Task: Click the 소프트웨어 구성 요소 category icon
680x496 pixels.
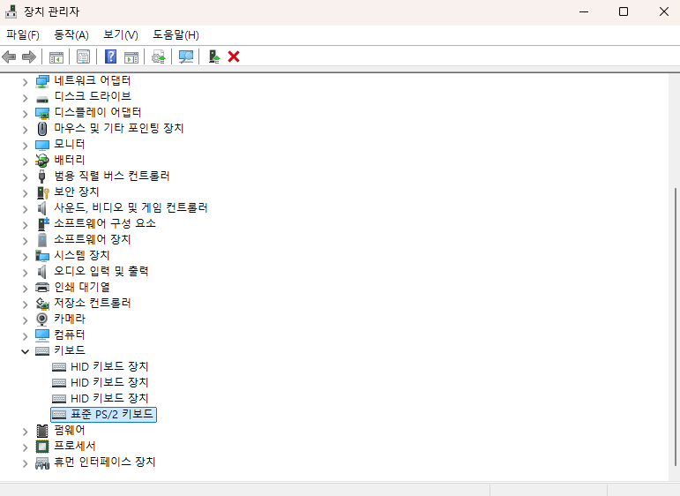Action: (x=42, y=224)
